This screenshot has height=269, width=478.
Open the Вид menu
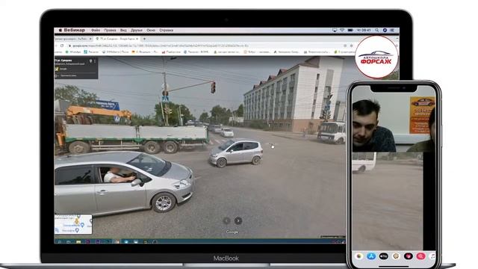point(123,30)
